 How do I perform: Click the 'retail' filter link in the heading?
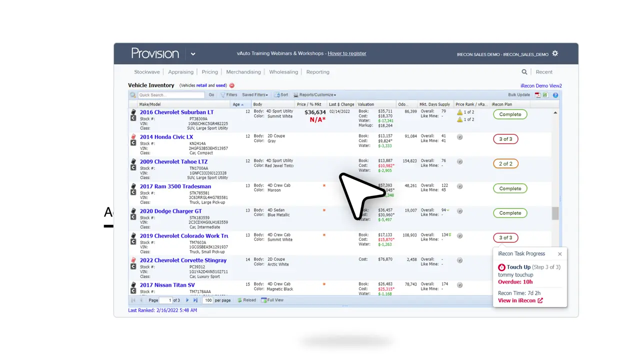coord(201,85)
